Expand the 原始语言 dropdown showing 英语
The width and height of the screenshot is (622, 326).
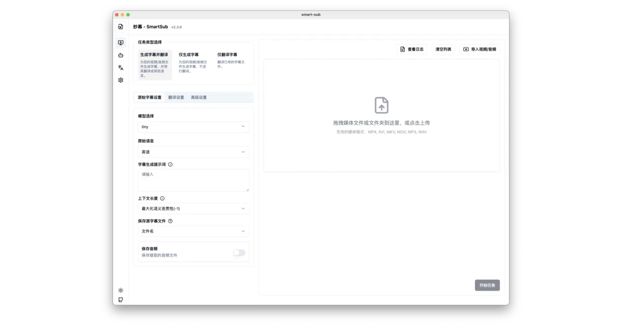tap(193, 152)
